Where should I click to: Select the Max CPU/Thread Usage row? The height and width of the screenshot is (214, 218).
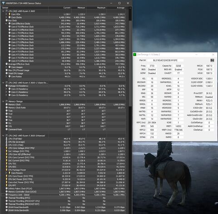click(x=63, y=70)
